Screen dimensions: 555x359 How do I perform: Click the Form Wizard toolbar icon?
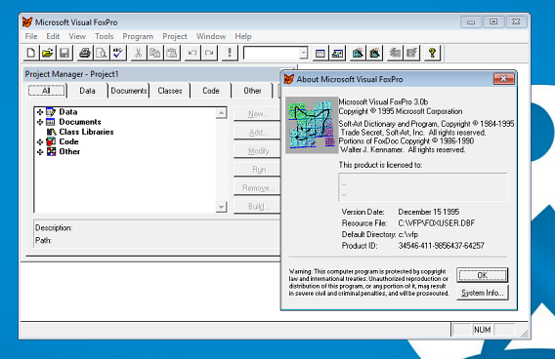pyautogui.click(x=358, y=53)
